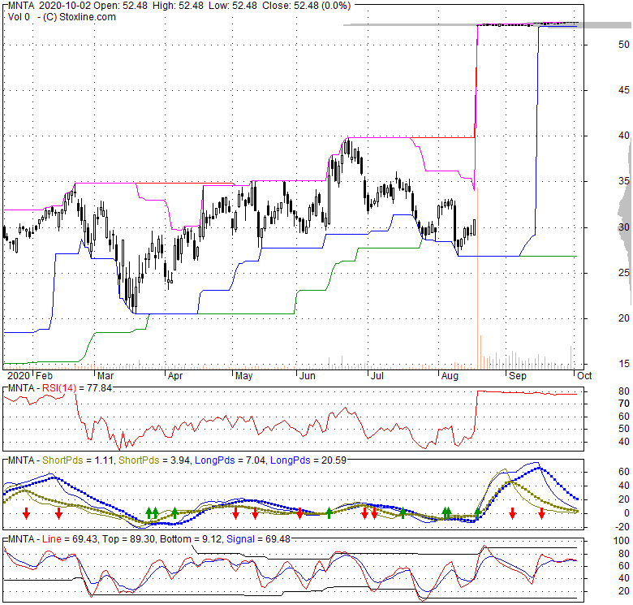Click the red sell arrow in February
Screen dimensions: 633x605
(59, 513)
